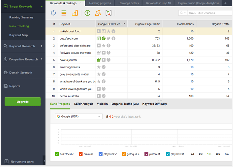Click the refresh rankings toolbar icon
The width and height of the screenshot is (233, 167).
[53, 13]
